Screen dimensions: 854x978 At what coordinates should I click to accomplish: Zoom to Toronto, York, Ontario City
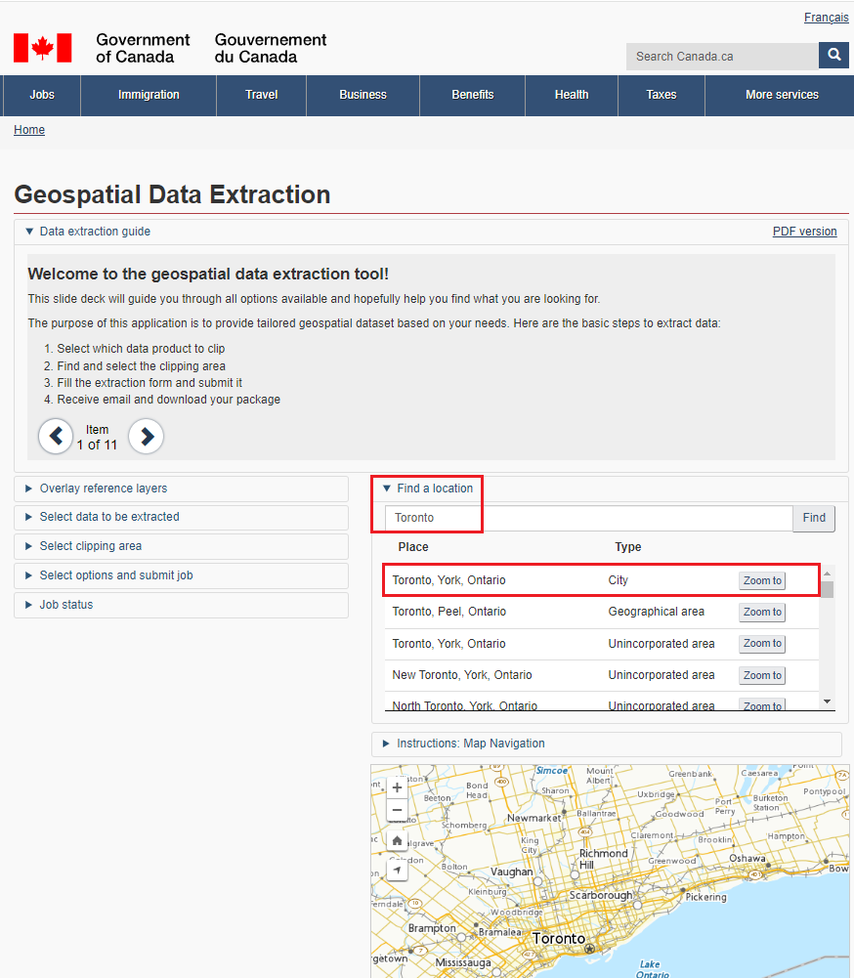(x=762, y=580)
